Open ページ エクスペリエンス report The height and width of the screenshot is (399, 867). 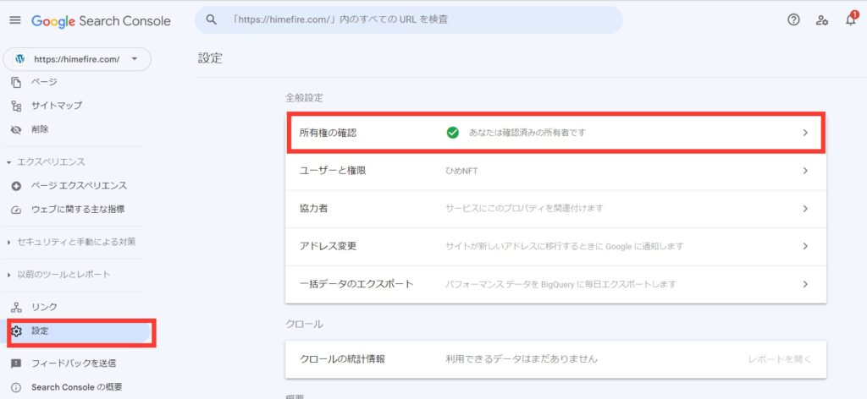click(x=77, y=185)
